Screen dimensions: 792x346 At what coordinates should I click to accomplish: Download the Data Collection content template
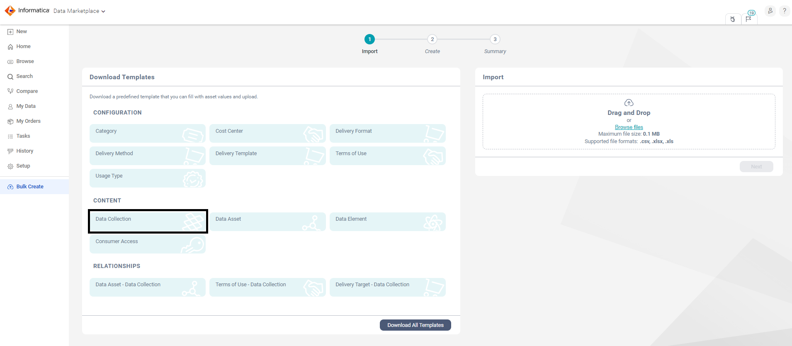(148, 221)
